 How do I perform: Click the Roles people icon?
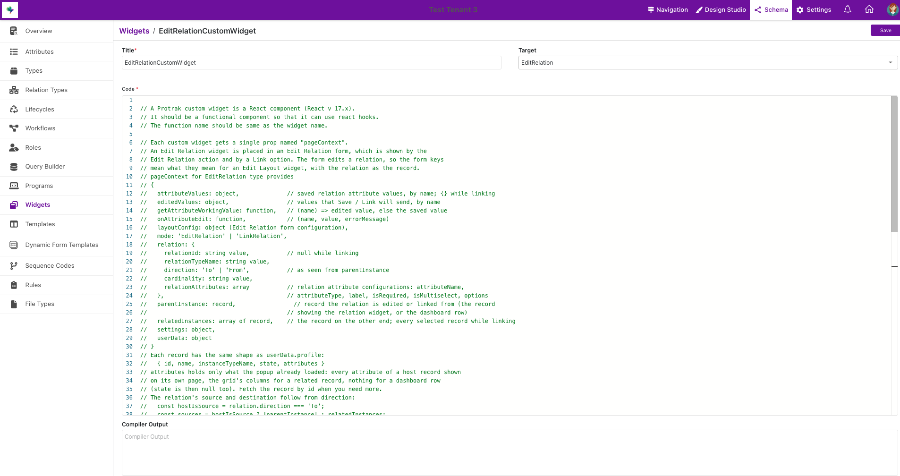click(x=14, y=148)
